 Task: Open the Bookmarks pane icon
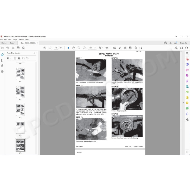2,60
